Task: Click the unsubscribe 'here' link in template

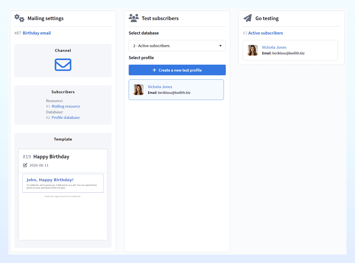Action: (x=57, y=196)
